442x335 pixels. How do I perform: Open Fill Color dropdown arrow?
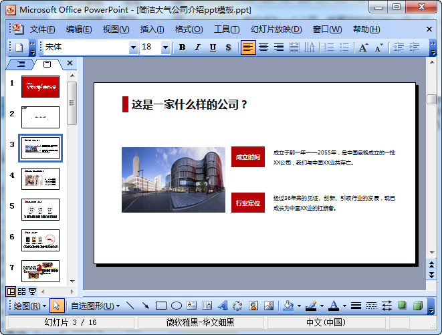pos(299,306)
